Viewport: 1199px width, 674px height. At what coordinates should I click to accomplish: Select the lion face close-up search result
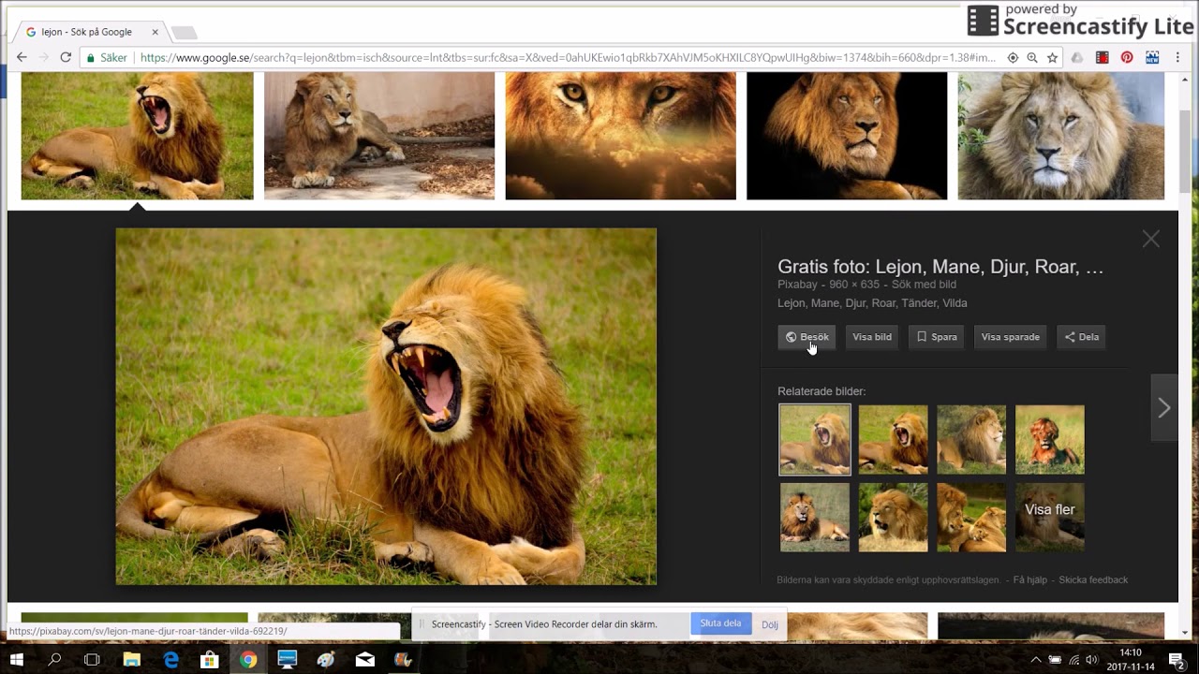pos(620,136)
